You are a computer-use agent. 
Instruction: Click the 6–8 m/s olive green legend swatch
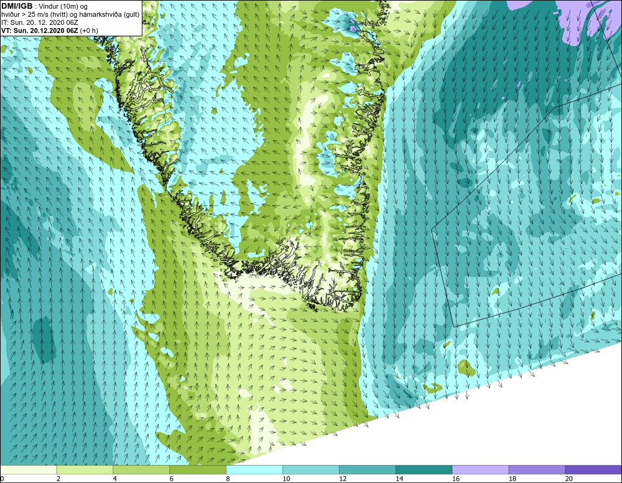198,470
